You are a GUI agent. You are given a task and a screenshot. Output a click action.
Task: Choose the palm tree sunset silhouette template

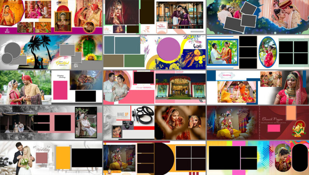tap(51, 52)
